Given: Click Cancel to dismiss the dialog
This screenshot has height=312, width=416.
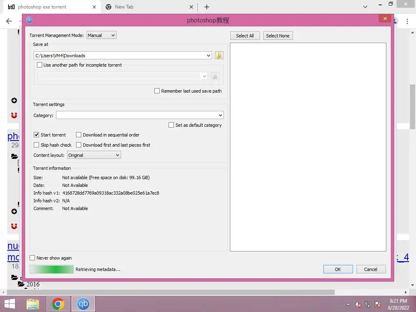Looking at the screenshot, I should pyautogui.click(x=371, y=269).
